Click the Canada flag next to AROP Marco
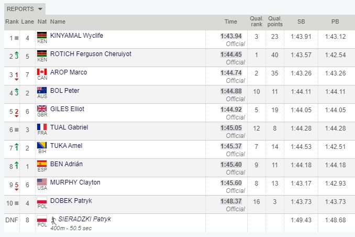 point(42,72)
